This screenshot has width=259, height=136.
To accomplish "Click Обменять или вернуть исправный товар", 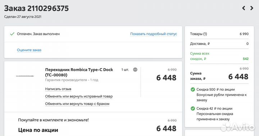I will [79, 96].
